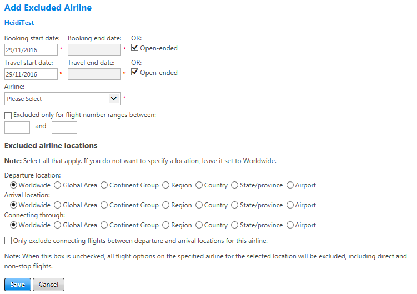The width and height of the screenshot is (417, 294).
Task: Check Only exclude connecting flights option
Action: pos(8,241)
